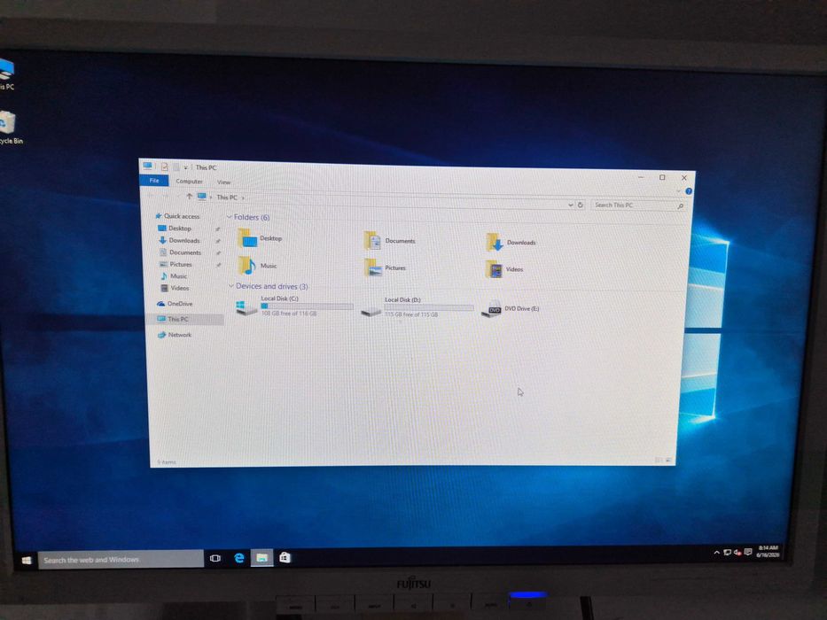Open the address bar history dropdown
827x620 pixels.
pos(571,205)
